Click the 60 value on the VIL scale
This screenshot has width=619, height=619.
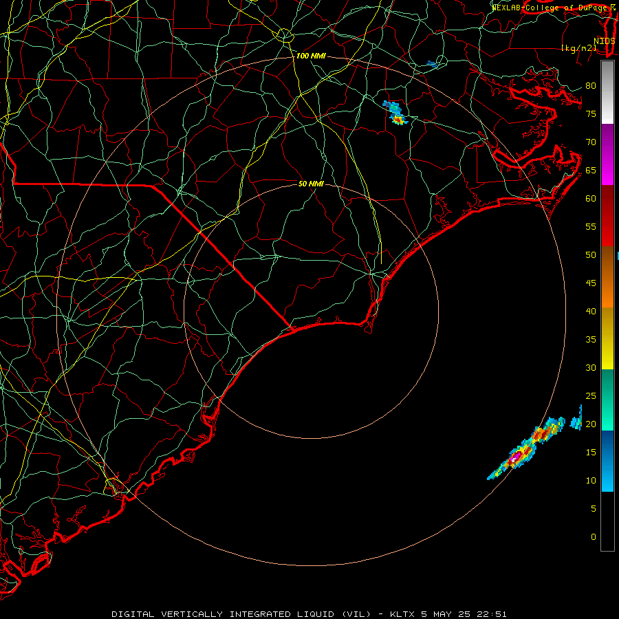pos(591,199)
